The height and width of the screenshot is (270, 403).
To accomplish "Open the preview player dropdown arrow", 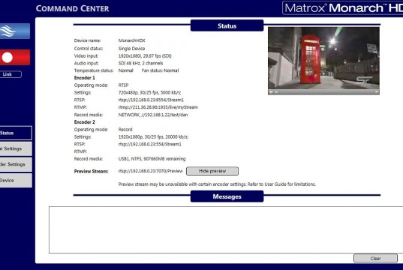I will [x=376, y=92].
